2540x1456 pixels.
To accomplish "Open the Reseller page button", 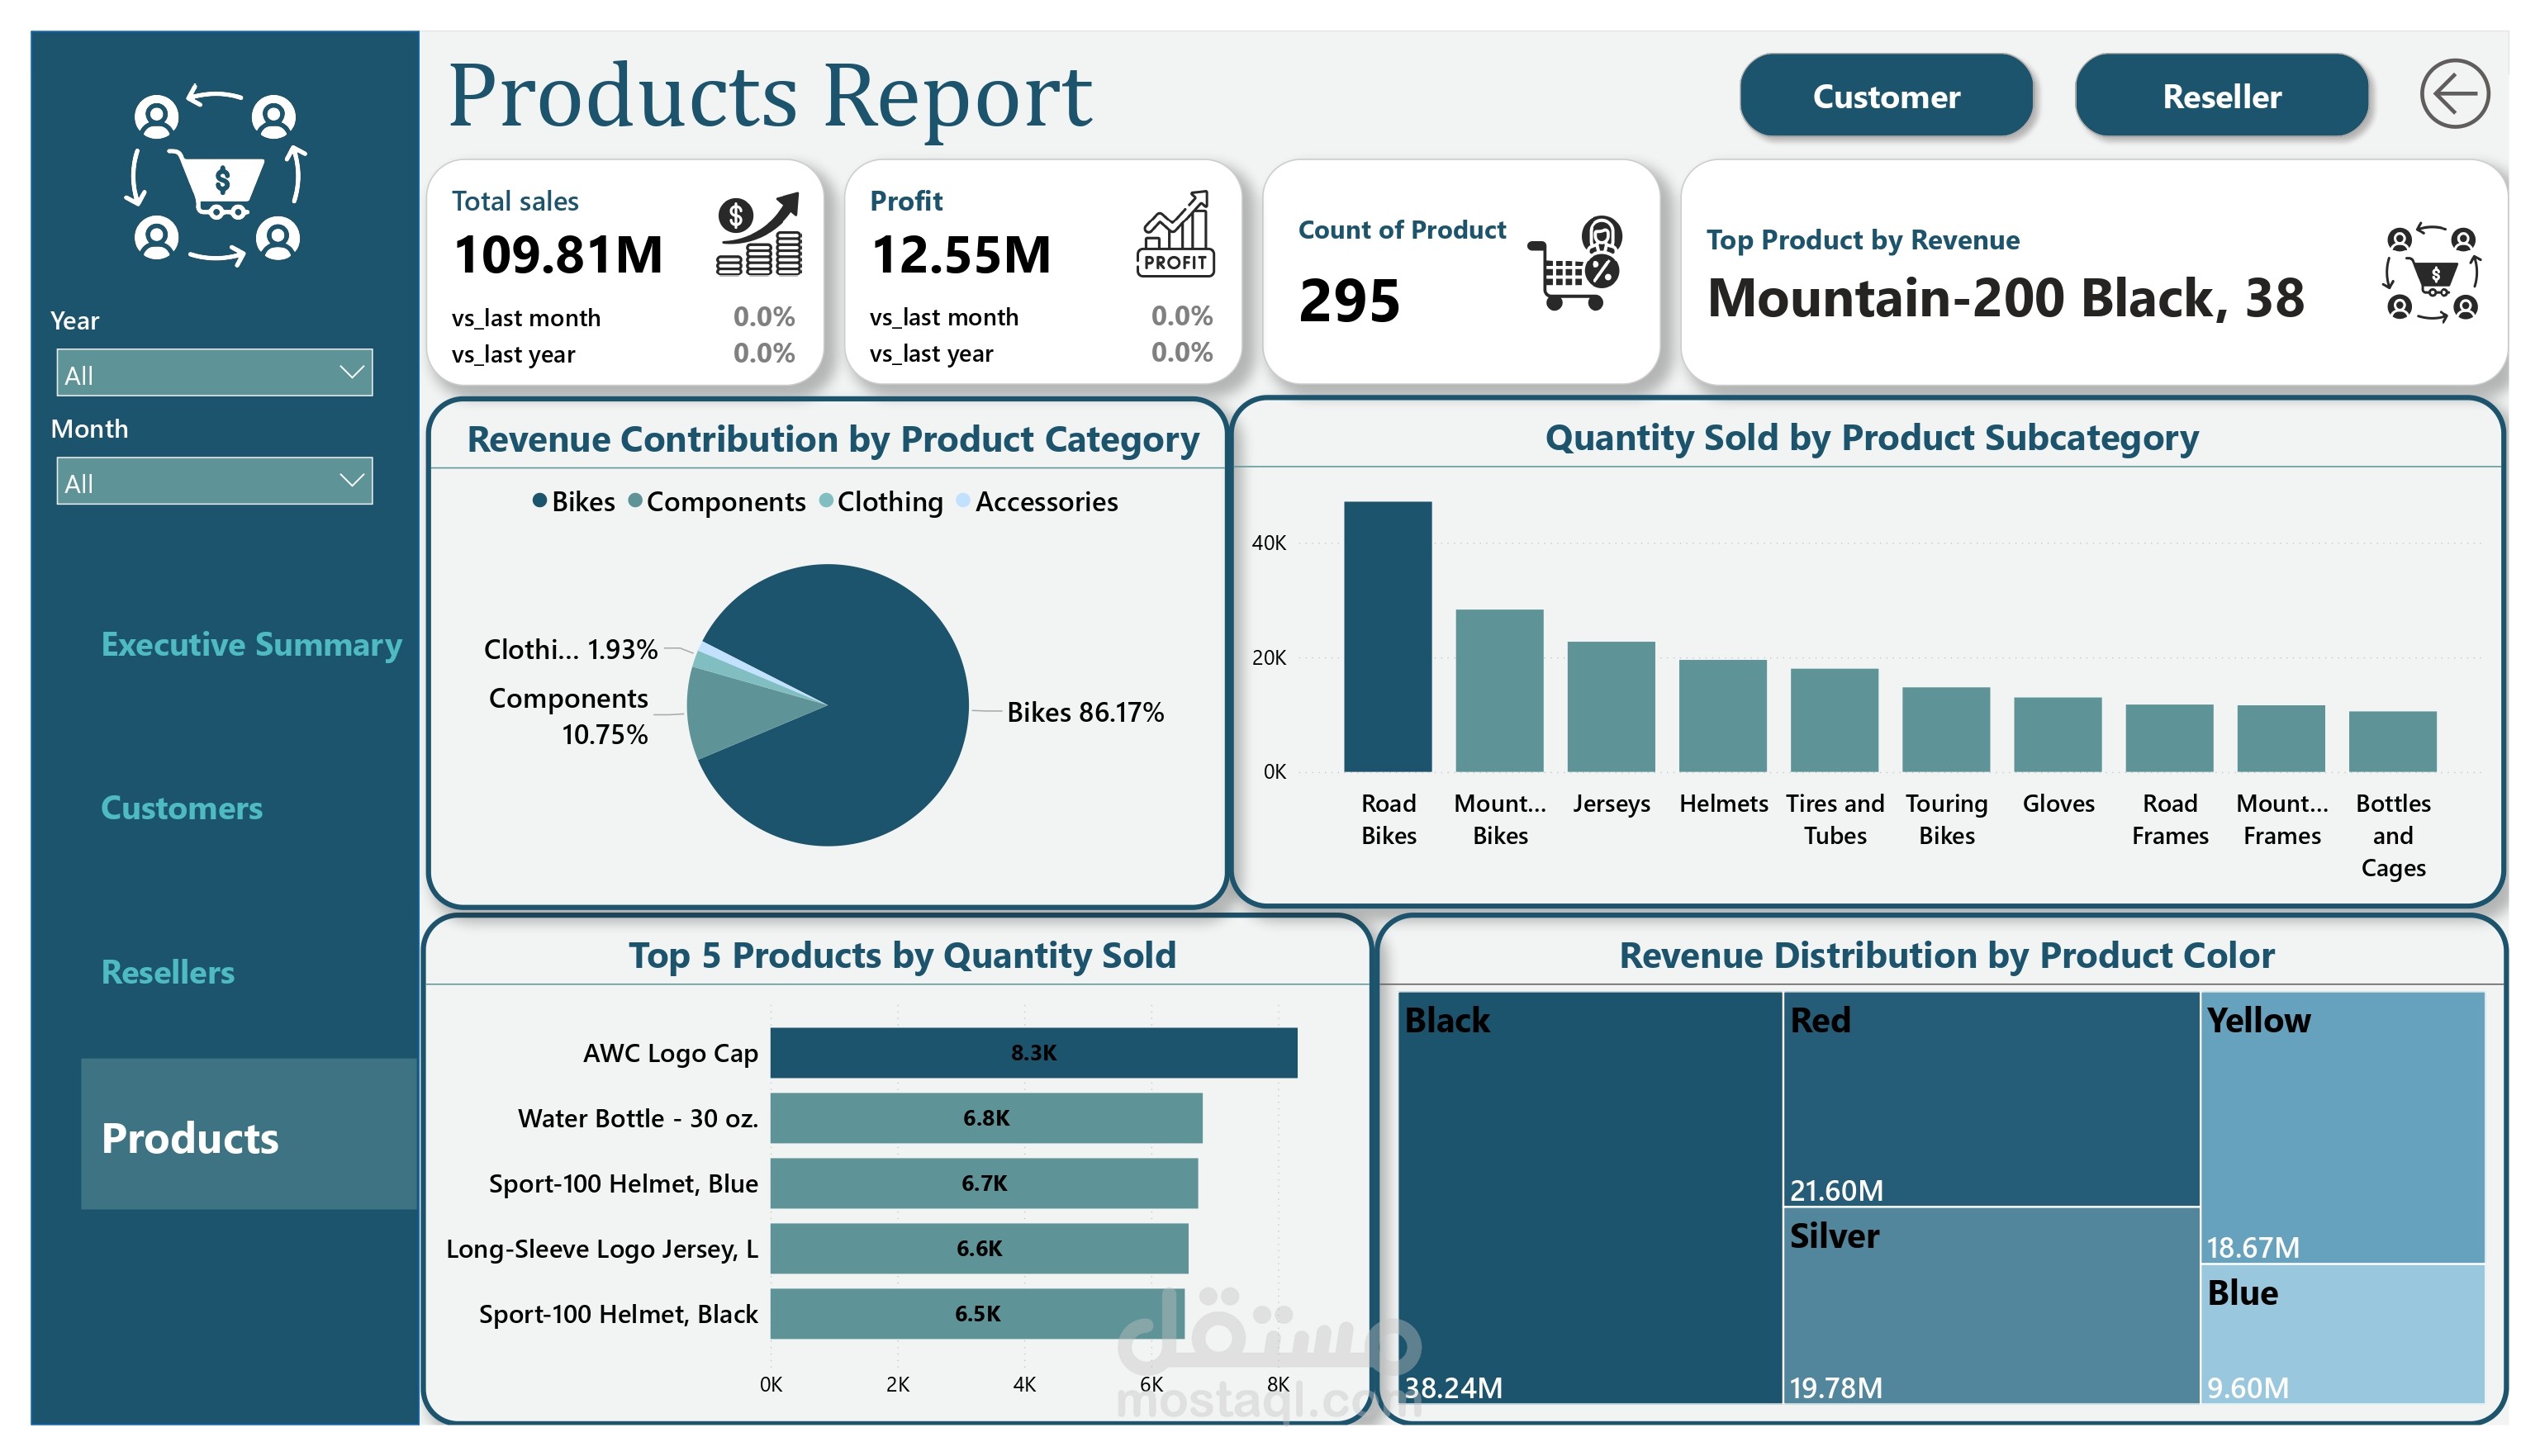I will [2221, 96].
